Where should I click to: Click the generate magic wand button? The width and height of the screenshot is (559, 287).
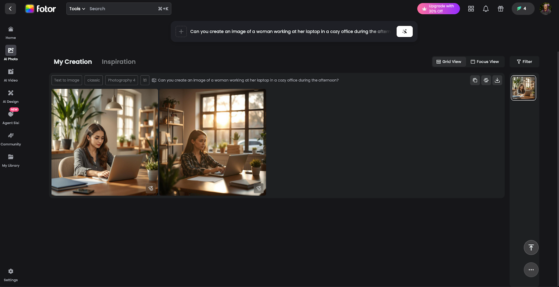404,31
